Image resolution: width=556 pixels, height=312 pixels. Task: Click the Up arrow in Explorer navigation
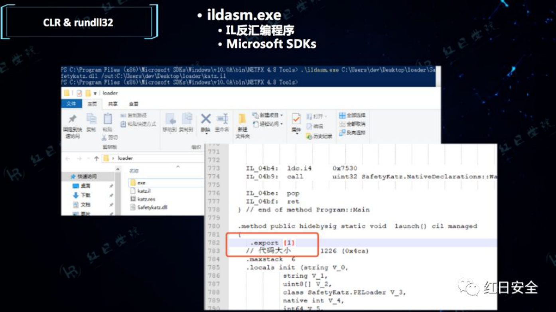96,158
